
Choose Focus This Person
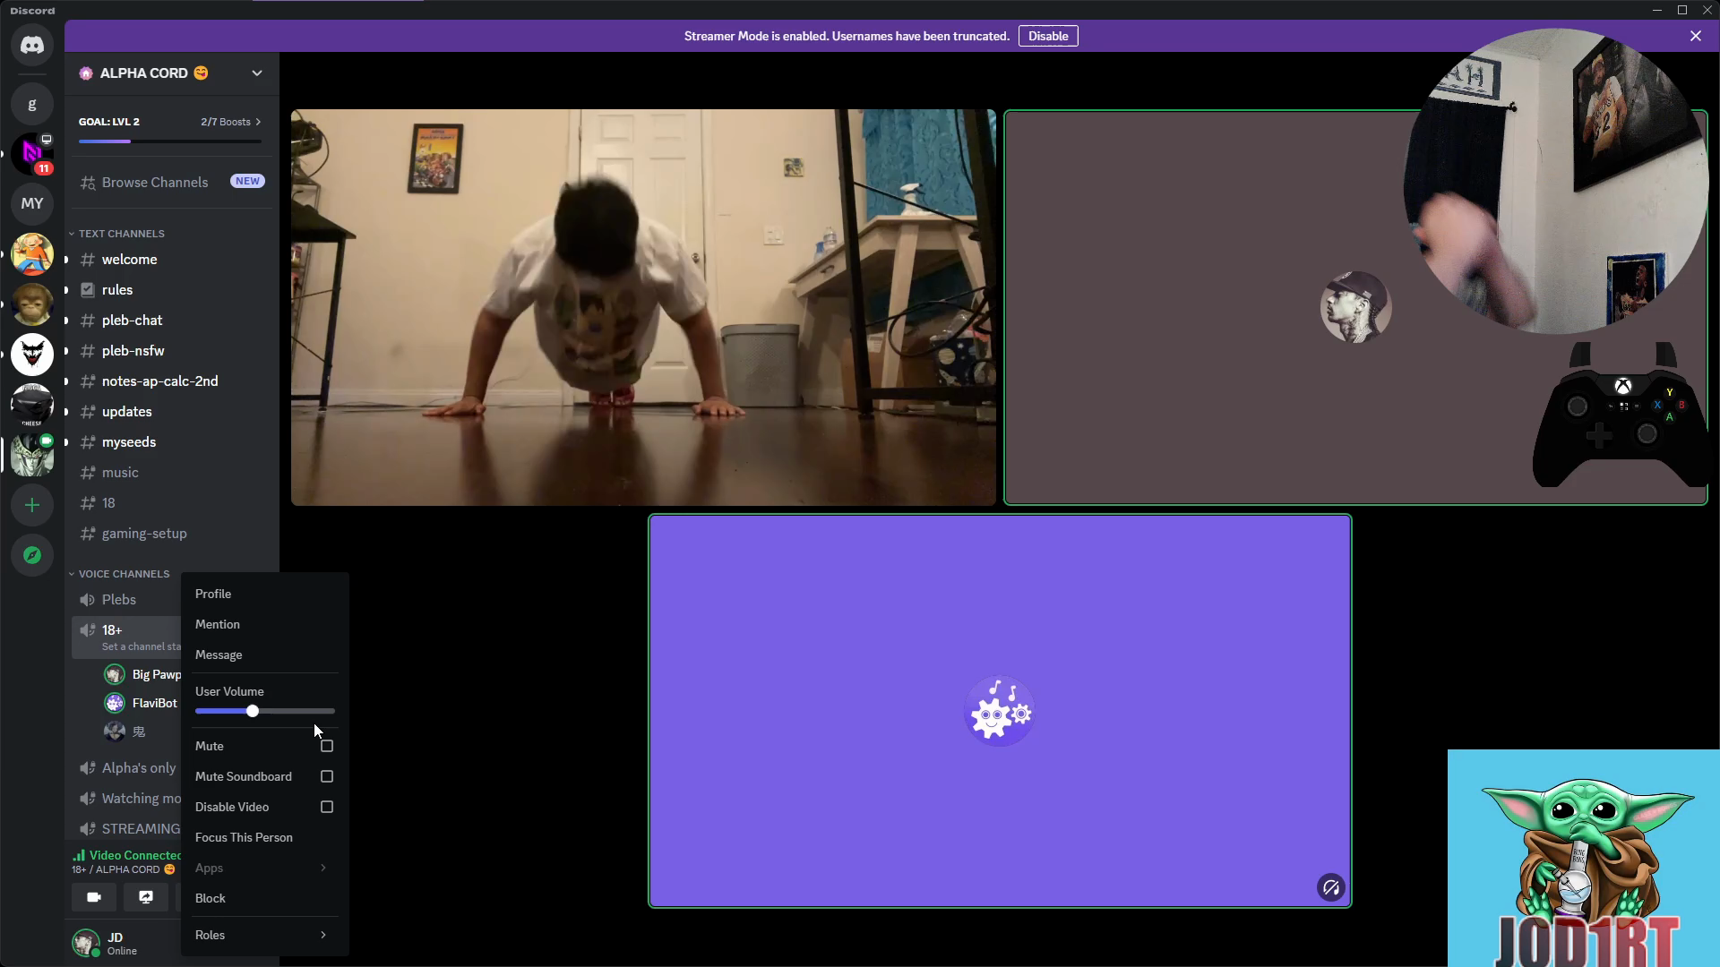[x=263, y=837]
